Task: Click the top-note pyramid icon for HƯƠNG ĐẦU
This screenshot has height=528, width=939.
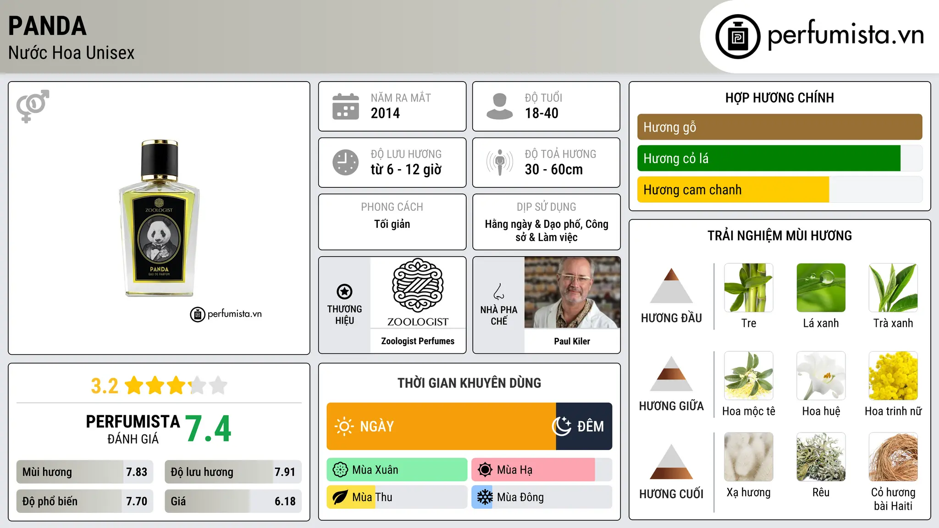Action: pos(671,286)
